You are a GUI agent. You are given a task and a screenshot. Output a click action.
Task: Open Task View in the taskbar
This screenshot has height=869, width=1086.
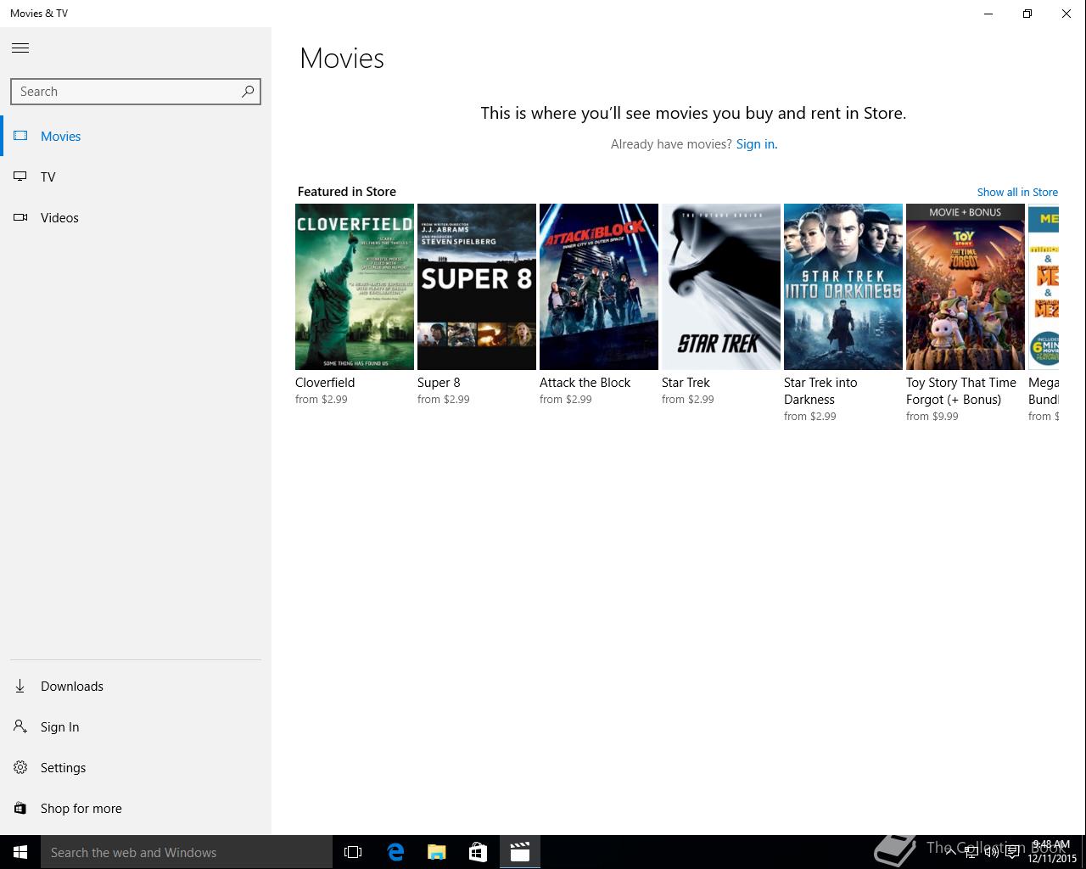[353, 852]
